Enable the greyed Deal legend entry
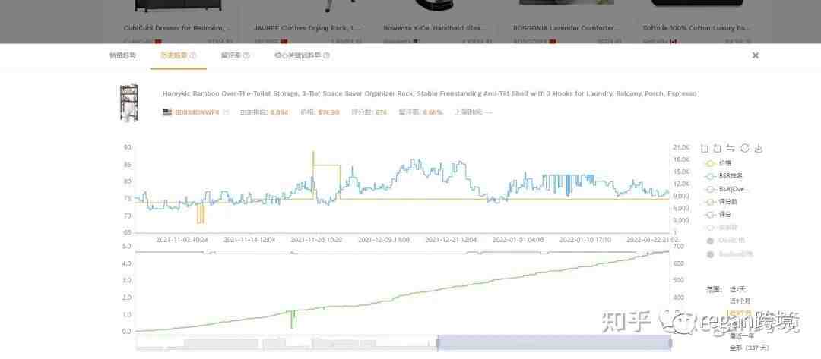This screenshot has width=821, height=359. point(726,241)
